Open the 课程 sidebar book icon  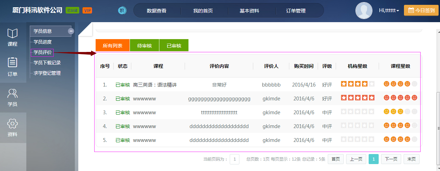point(12,34)
